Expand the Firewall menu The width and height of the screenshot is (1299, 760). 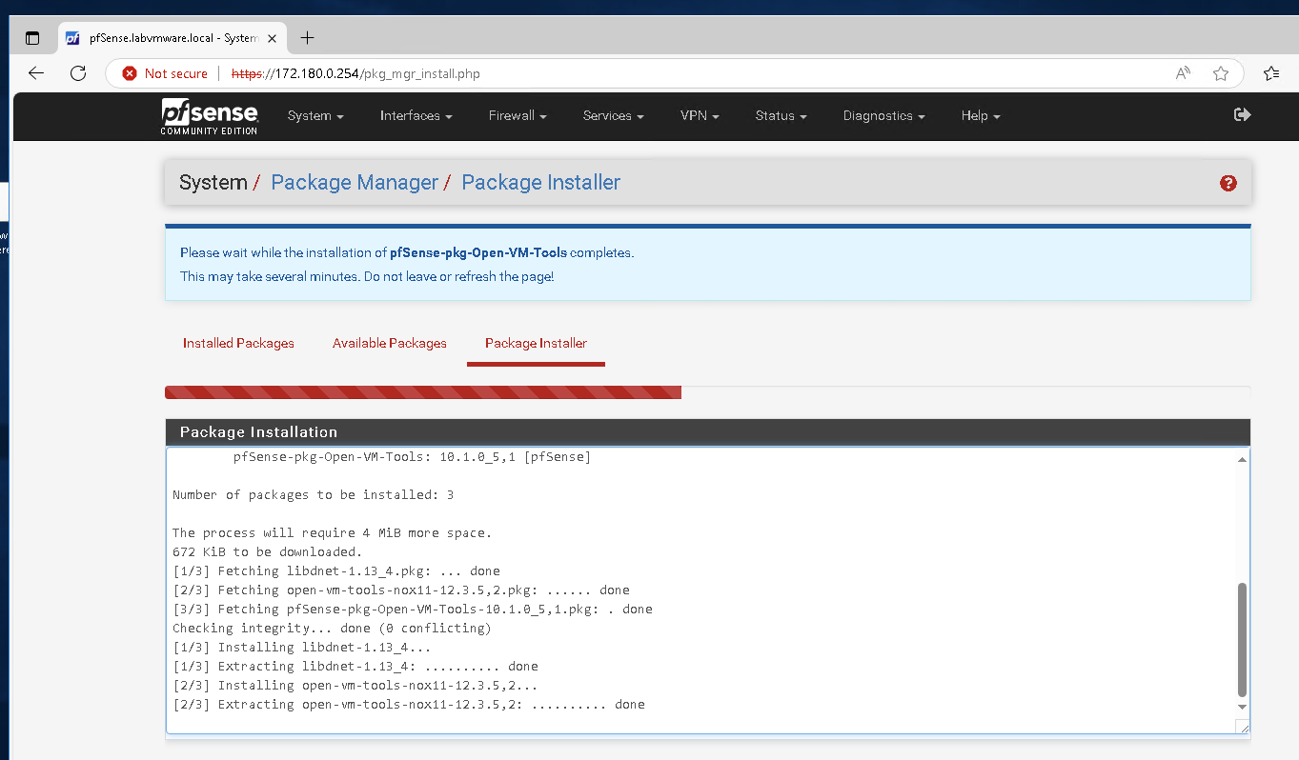point(518,116)
